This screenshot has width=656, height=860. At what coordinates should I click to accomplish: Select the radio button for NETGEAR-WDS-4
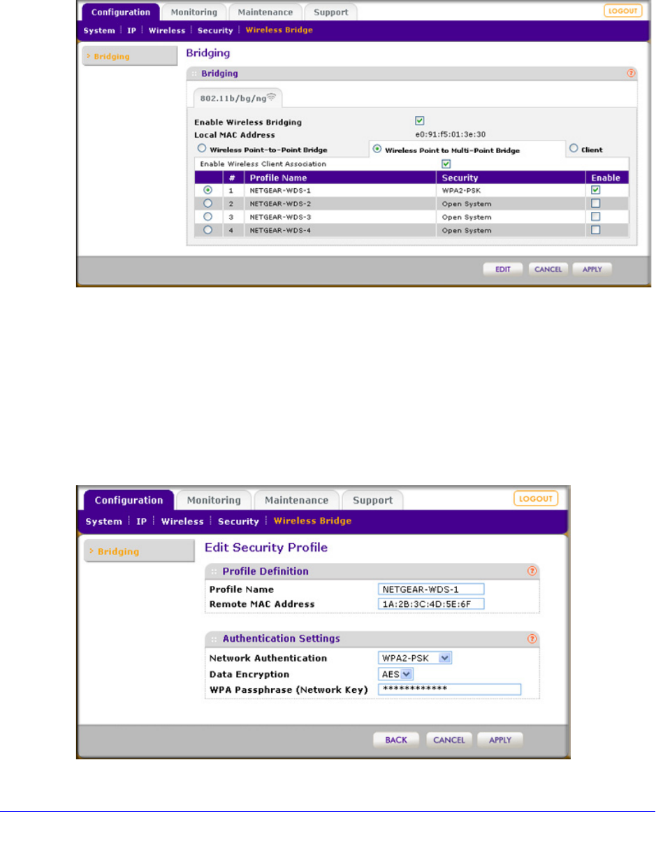tap(207, 230)
